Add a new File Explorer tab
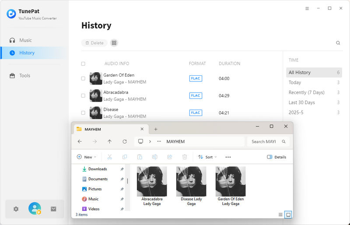Image resolution: width=350 pixels, height=225 pixels. pyautogui.click(x=156, y=129)
